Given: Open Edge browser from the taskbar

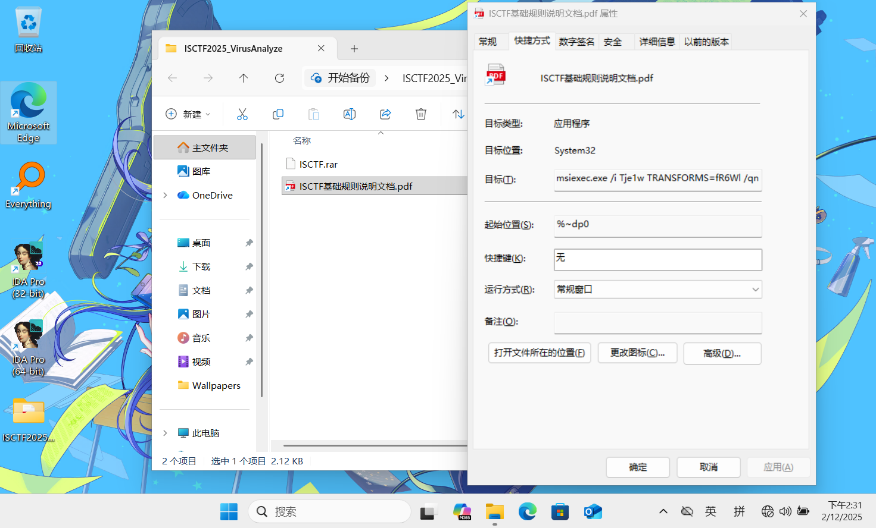Looking at the screenshot, I should pos(527,511).
